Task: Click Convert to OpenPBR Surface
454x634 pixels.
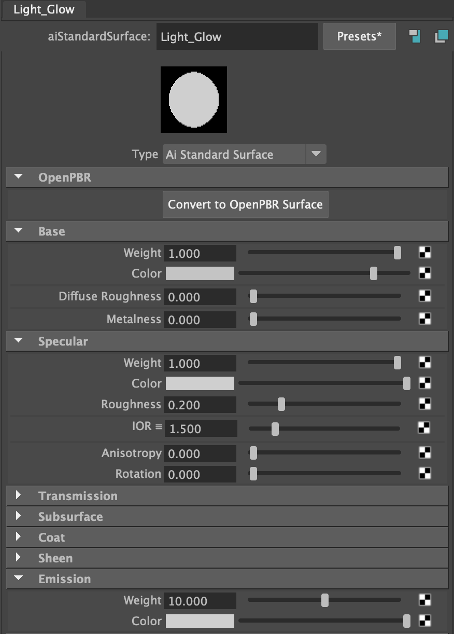Action: tap(245, 204)
